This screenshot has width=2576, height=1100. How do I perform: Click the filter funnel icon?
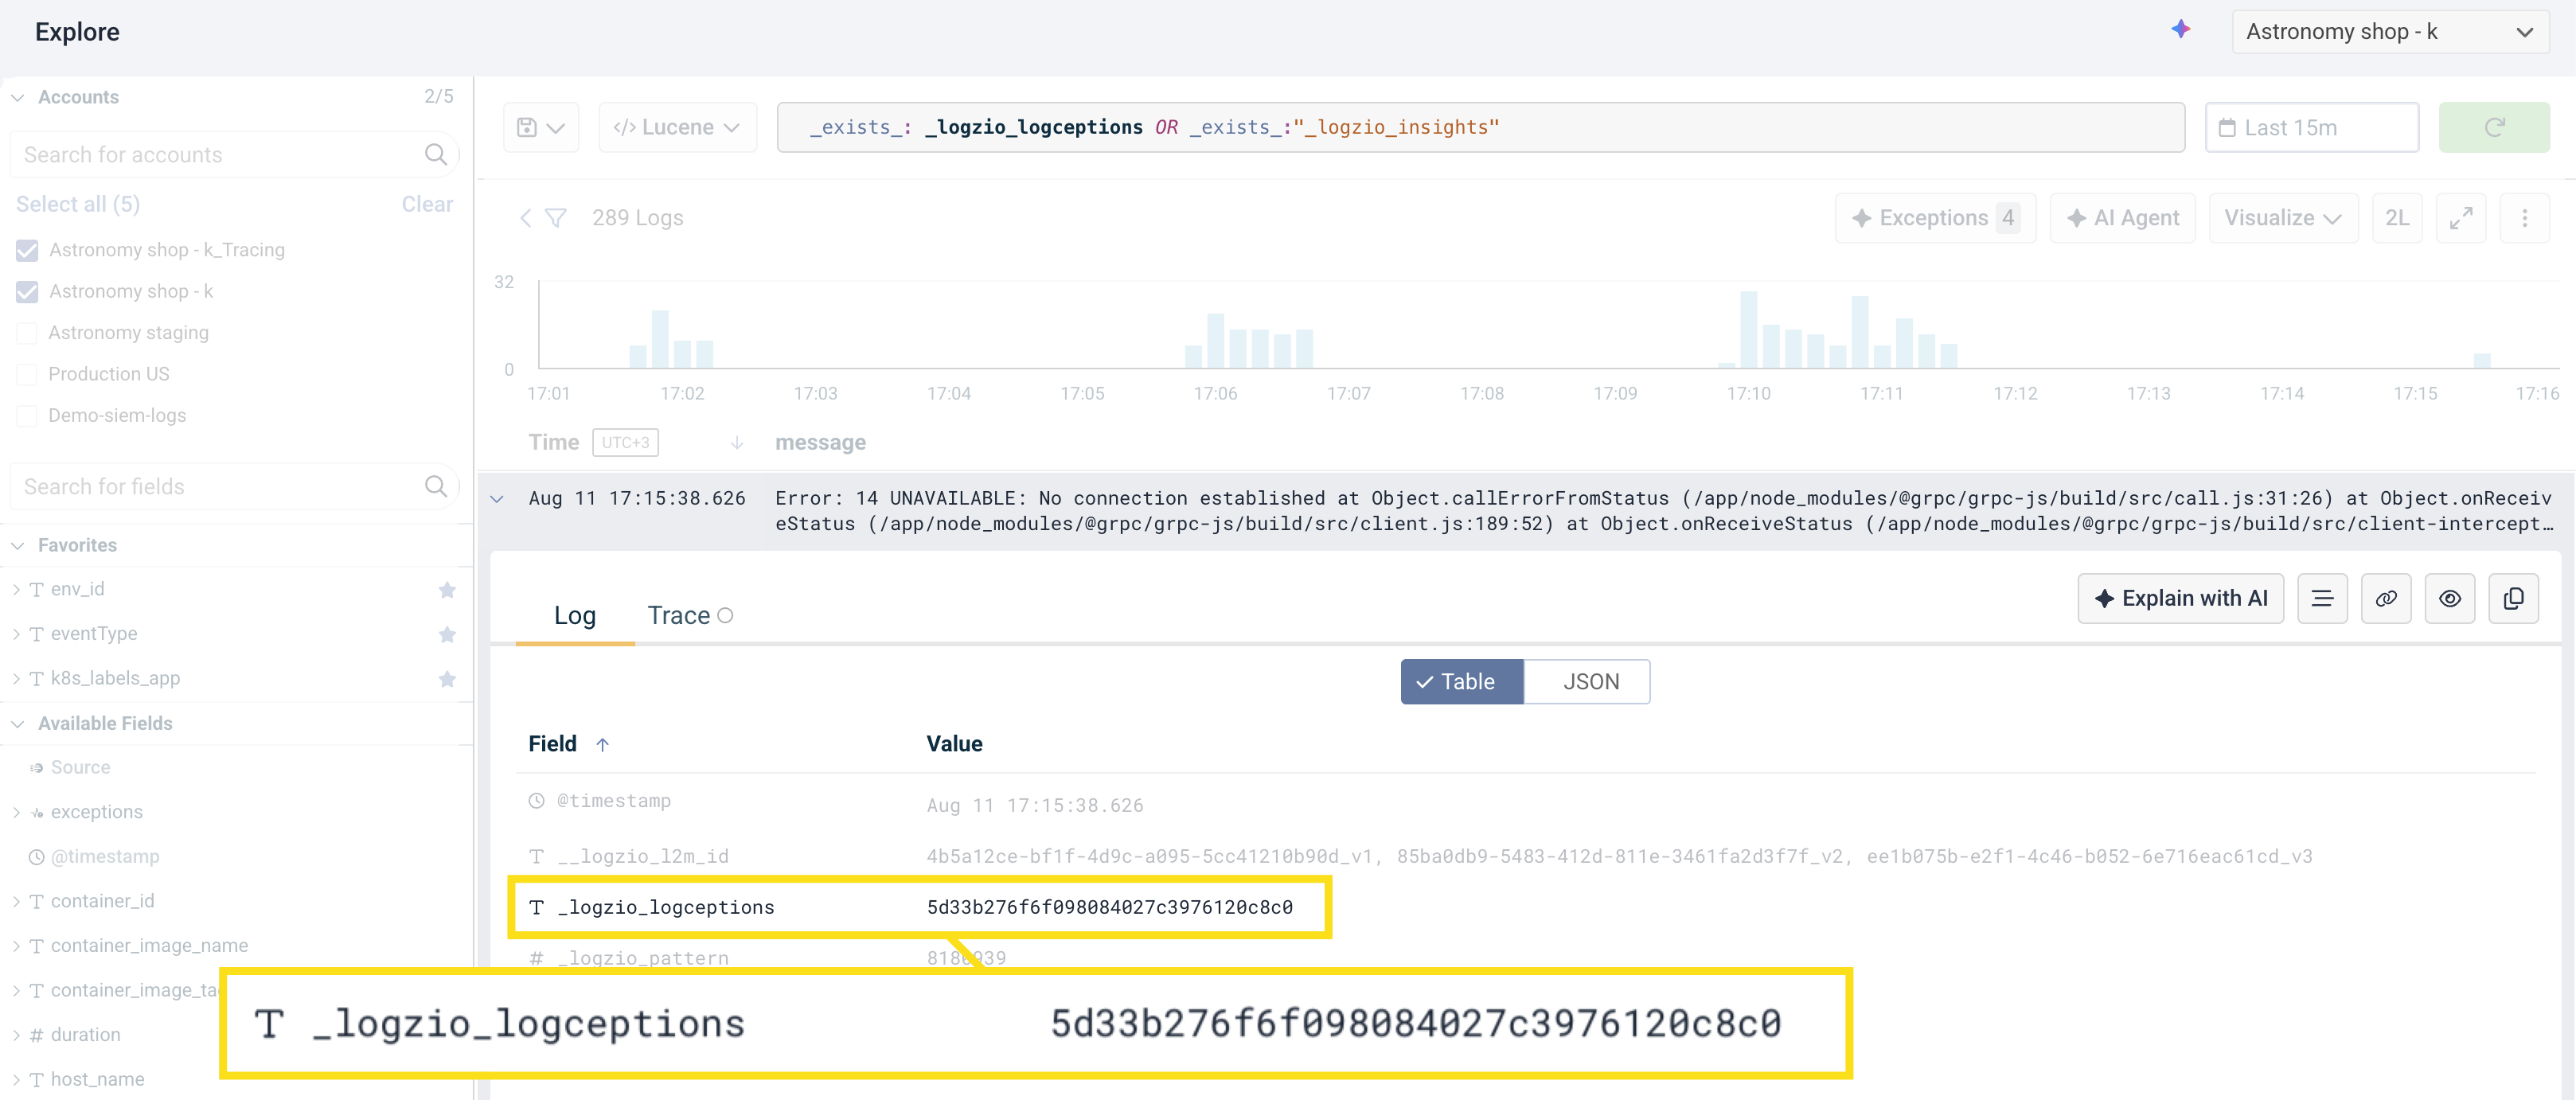(556, 218)
